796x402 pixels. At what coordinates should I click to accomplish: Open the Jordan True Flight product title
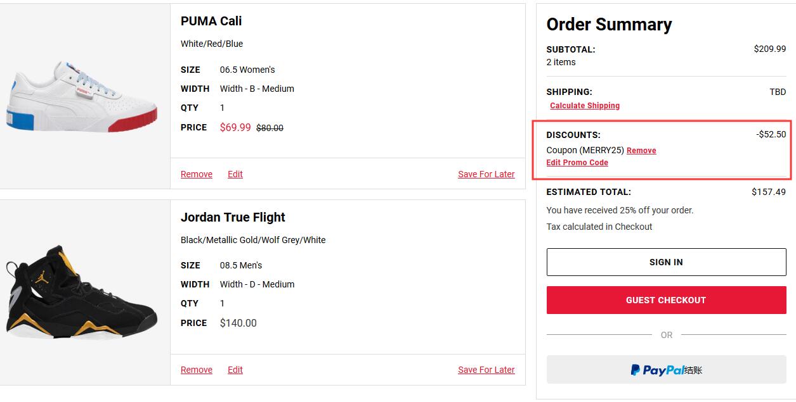[x=233, y=217]
